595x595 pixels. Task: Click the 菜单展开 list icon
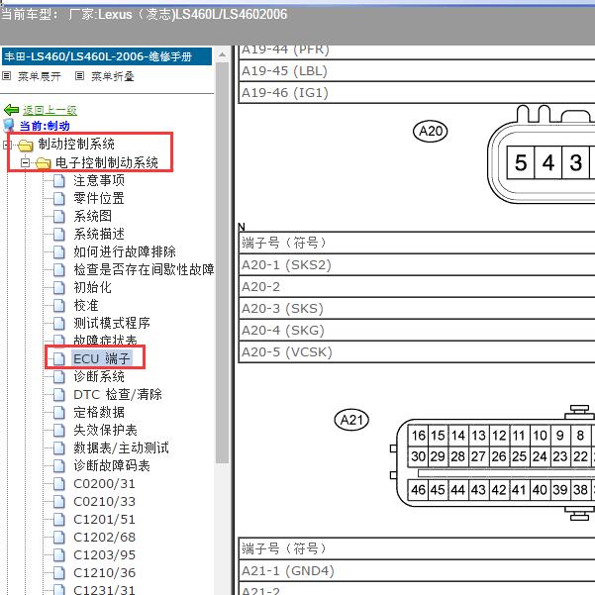pyautogui.click(x=7, y=76)
